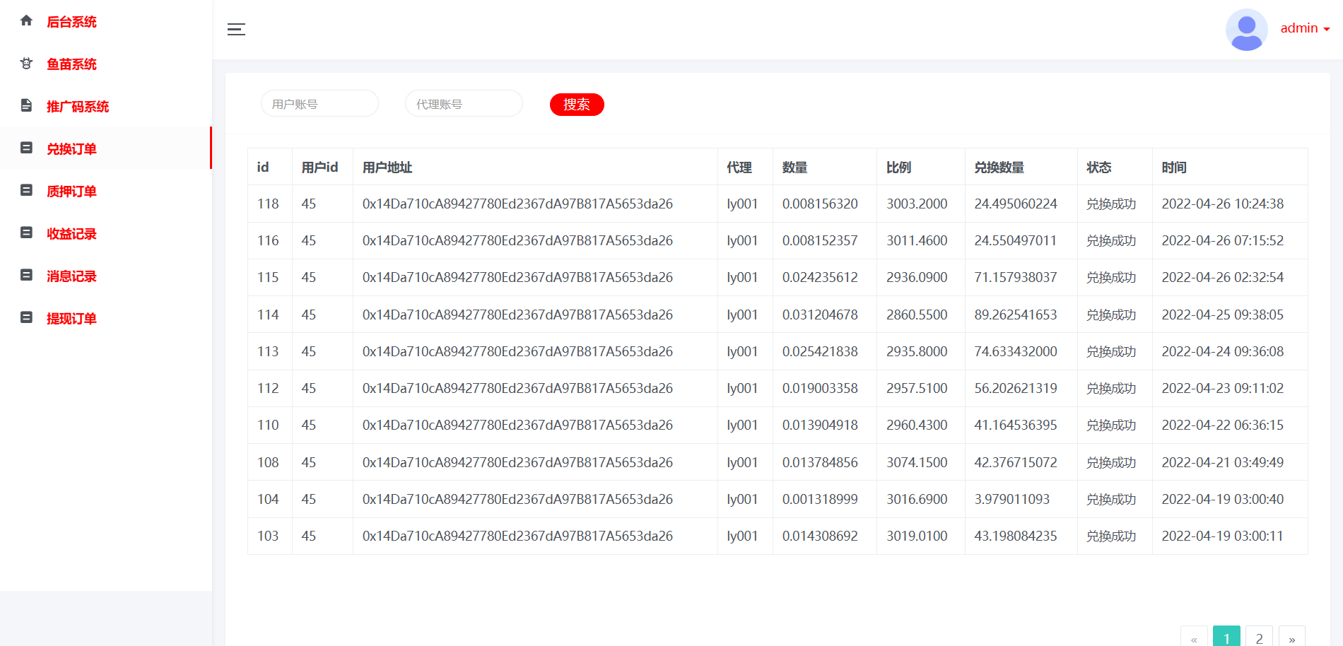This screenshot has height=646, width=1343.
Task: Click the bug icon beside 鱼苗系统
Action: (26, 64)
